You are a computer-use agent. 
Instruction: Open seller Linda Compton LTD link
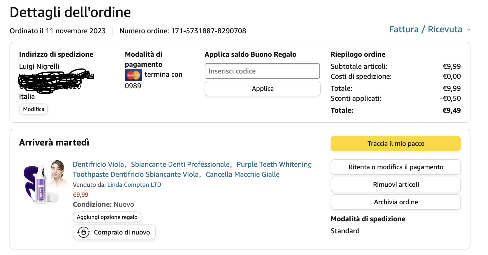tap(134, 185)
